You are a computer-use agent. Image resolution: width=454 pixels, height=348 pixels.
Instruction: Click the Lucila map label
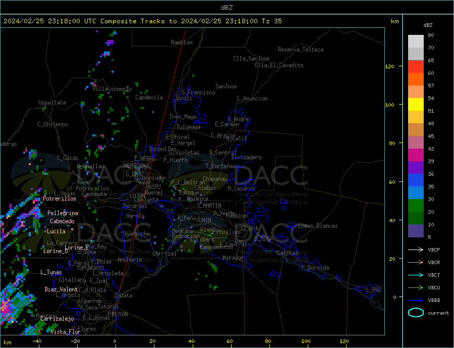tap(56, 231)
